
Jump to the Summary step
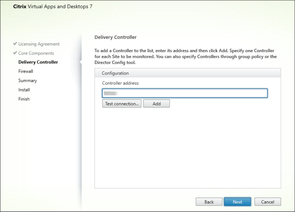click(27, 80)
